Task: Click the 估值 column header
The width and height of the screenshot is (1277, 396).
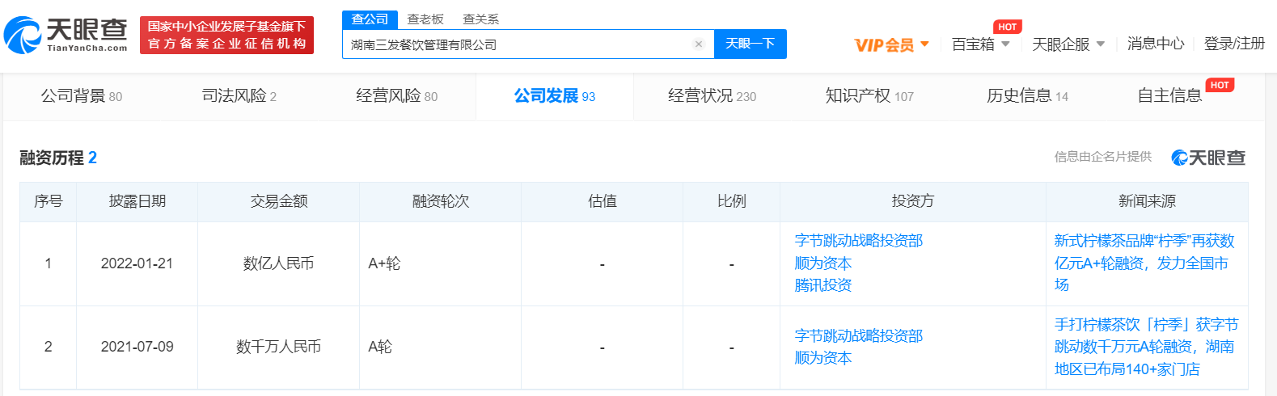Action: 602,201
